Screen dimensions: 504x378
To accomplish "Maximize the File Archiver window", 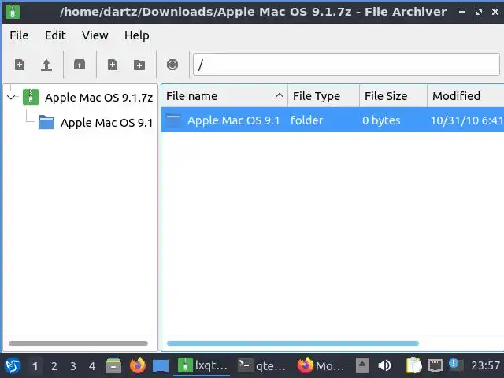I will [x=479, y=12].
